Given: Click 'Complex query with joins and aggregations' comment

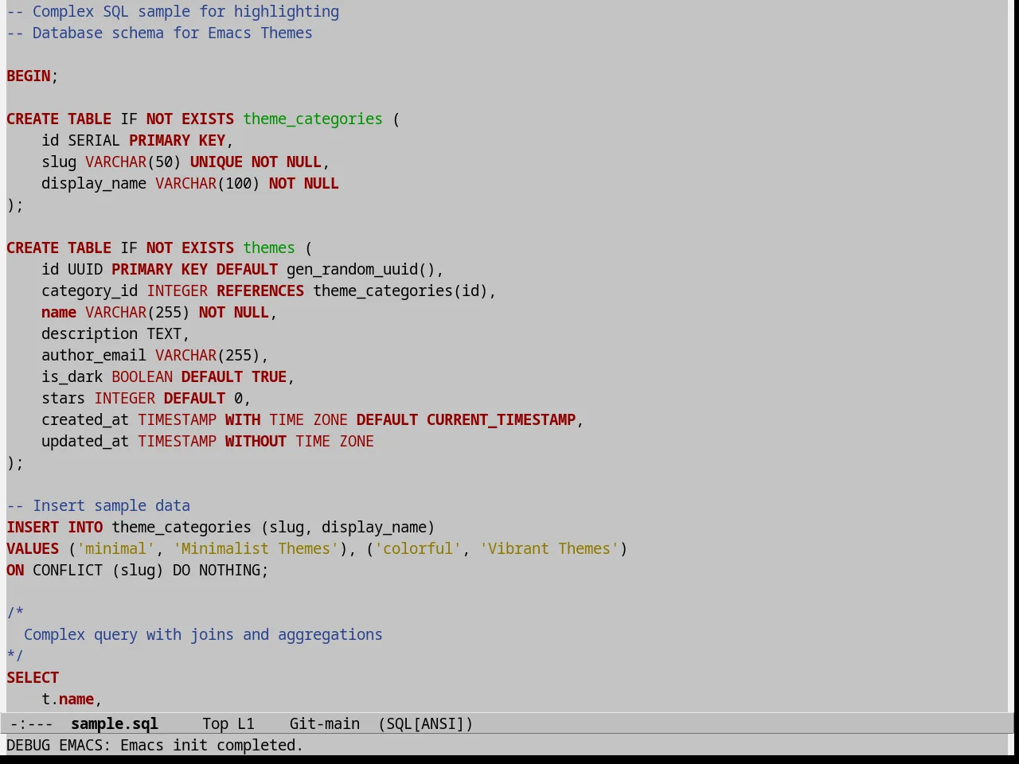Looking at the screenshot, I should coord(203,634).
